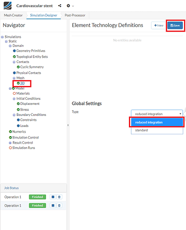Click the orange circle icon beside Simulation Runs

pyautogui.click(x=11, y=148)
